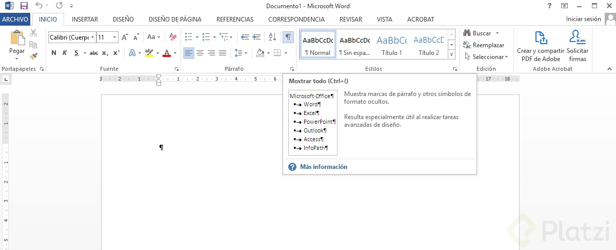Click Iniciar sesión link
Viewport: 616px width, 250px height.
(x=583, y=19)
